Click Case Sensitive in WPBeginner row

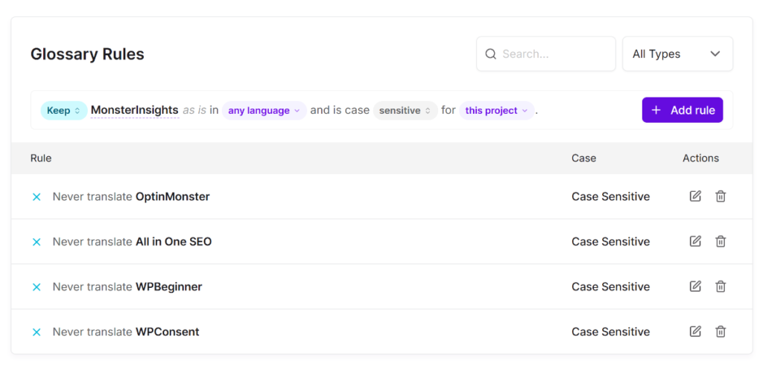(x=611, y=286)
